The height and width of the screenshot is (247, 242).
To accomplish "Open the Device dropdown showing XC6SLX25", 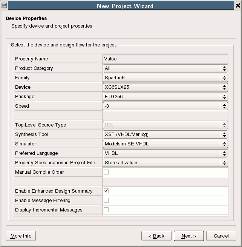I will (165, 87).
